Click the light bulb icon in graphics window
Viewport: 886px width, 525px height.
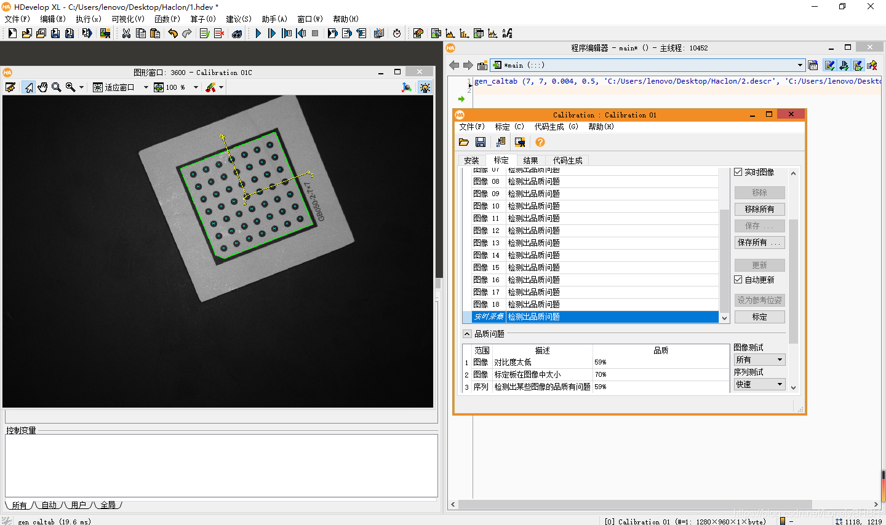[425, 87]
